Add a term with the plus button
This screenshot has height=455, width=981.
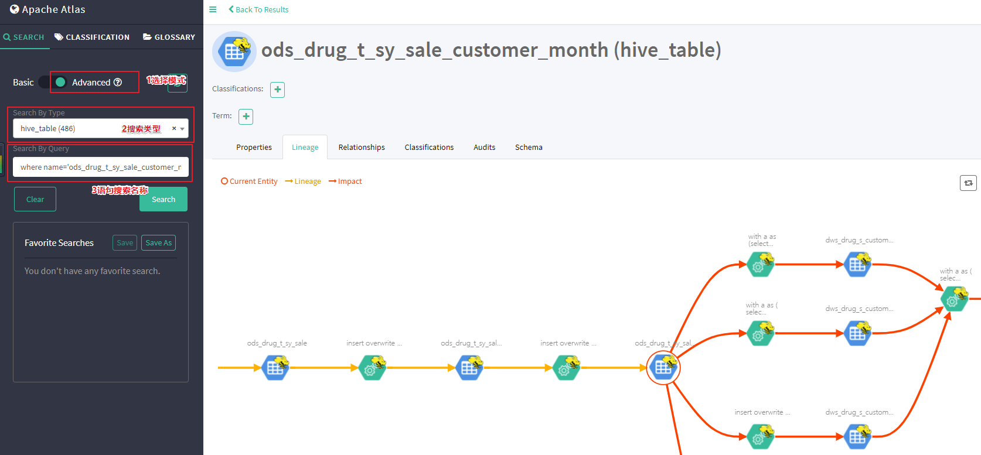[246, 117]
